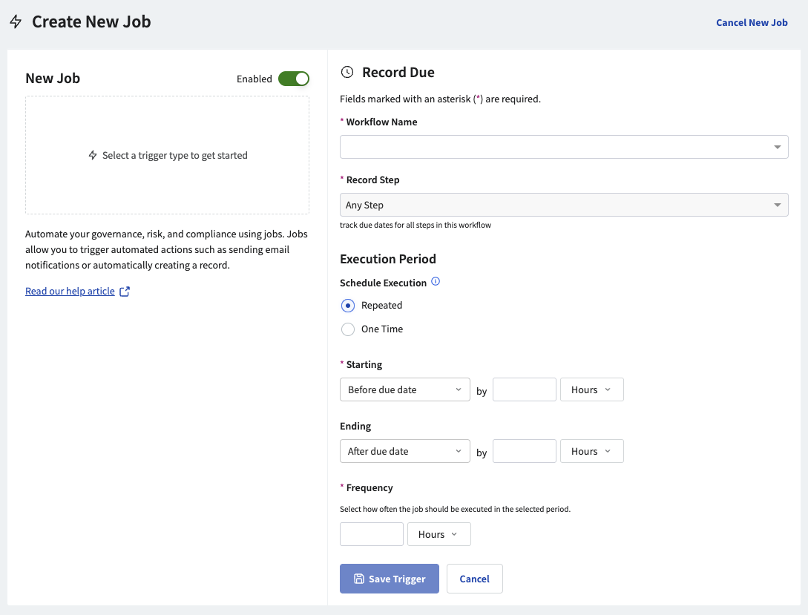Toggle the Enabled switch off

pyautogui.click(x=294, y=79)
